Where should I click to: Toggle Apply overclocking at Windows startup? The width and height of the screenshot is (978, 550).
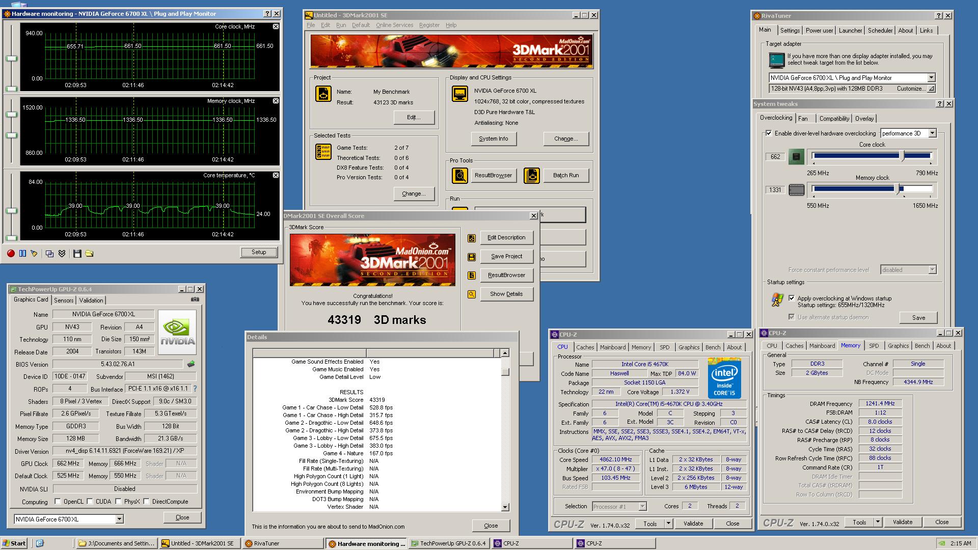[x=791, y=298]
